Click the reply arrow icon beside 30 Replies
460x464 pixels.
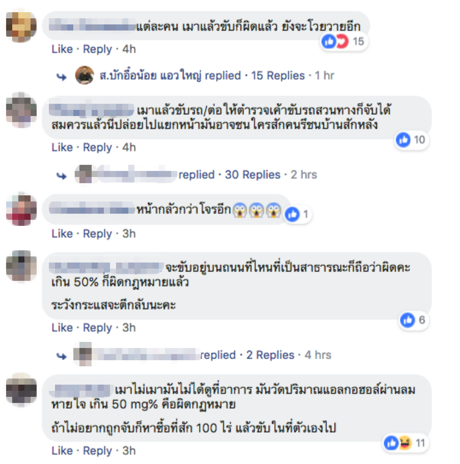pyautogui.click(x=61, y=176)
